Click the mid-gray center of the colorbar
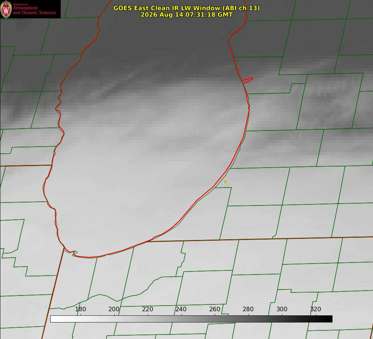The height and width of the screenshot is (339, 373). [191, 319]
